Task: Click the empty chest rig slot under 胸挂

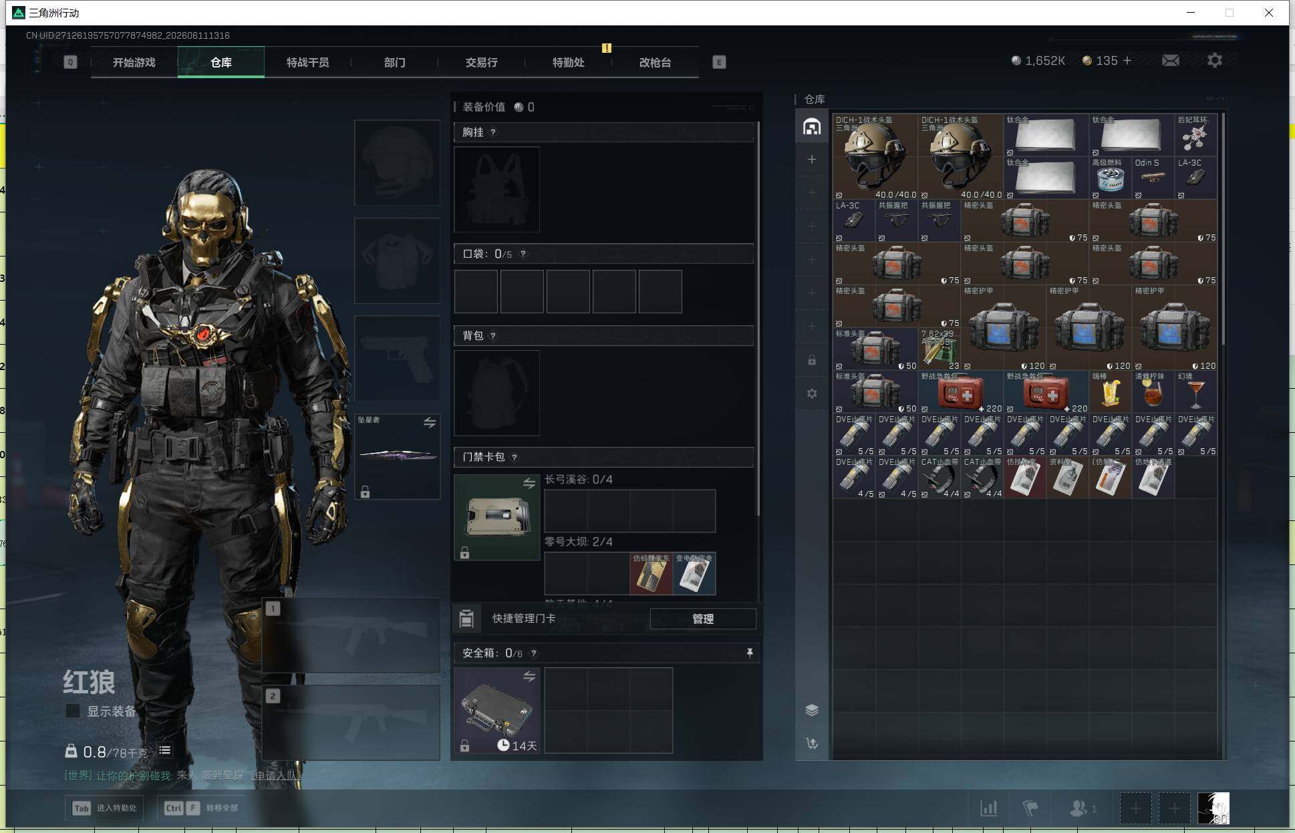Action: click(x=496, y=190)
